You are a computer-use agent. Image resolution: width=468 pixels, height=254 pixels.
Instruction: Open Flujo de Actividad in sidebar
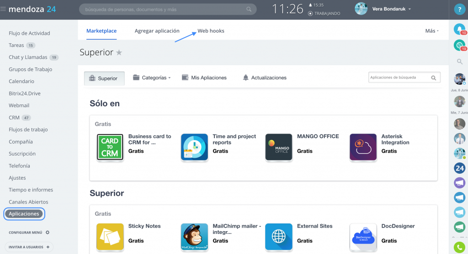(x=29, y=33)
